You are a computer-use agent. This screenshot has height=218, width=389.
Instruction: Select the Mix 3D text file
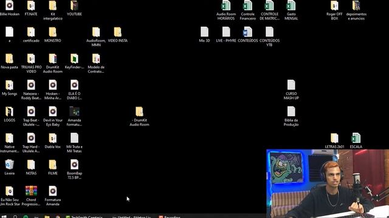(204, 31)
